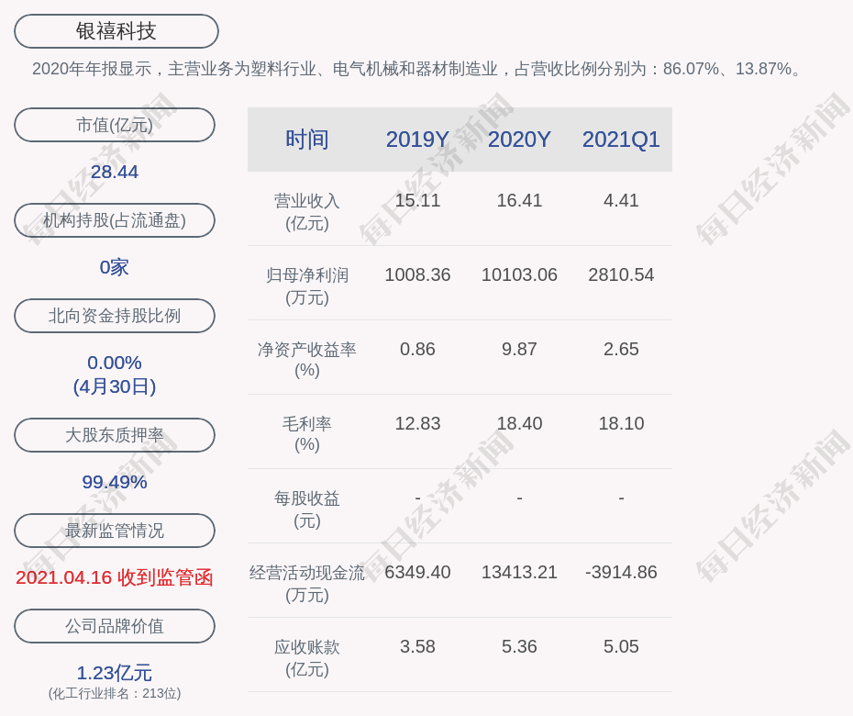Viewport: 853px width, 716px height.
Task: Click the 2019Y column header
Action: point(417,140)
